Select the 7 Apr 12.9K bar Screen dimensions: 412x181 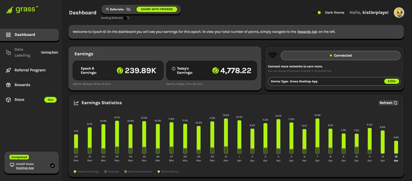317,136
